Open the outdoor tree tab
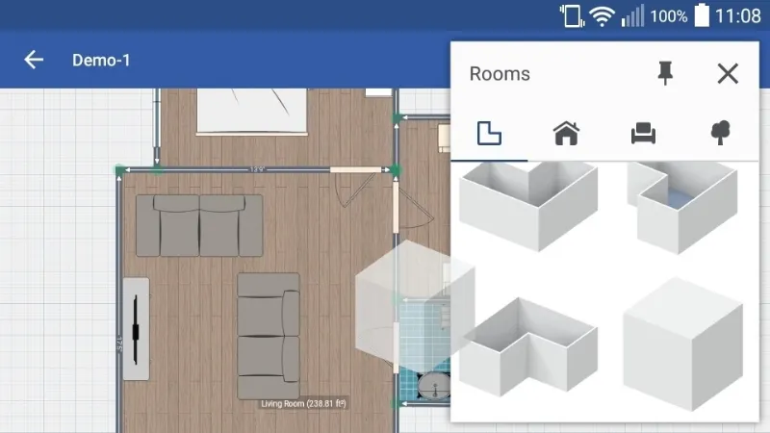 point(720,133)
